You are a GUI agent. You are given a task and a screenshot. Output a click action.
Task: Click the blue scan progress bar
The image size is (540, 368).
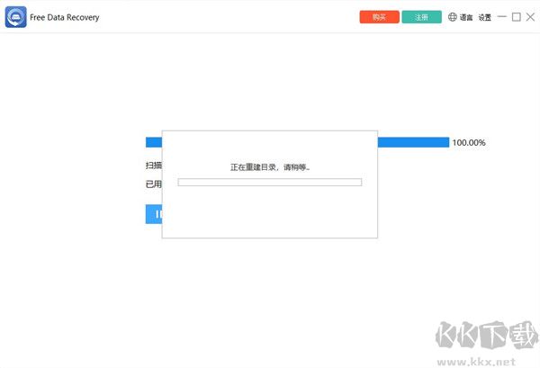pyautogui.click(x=413, y=142)
